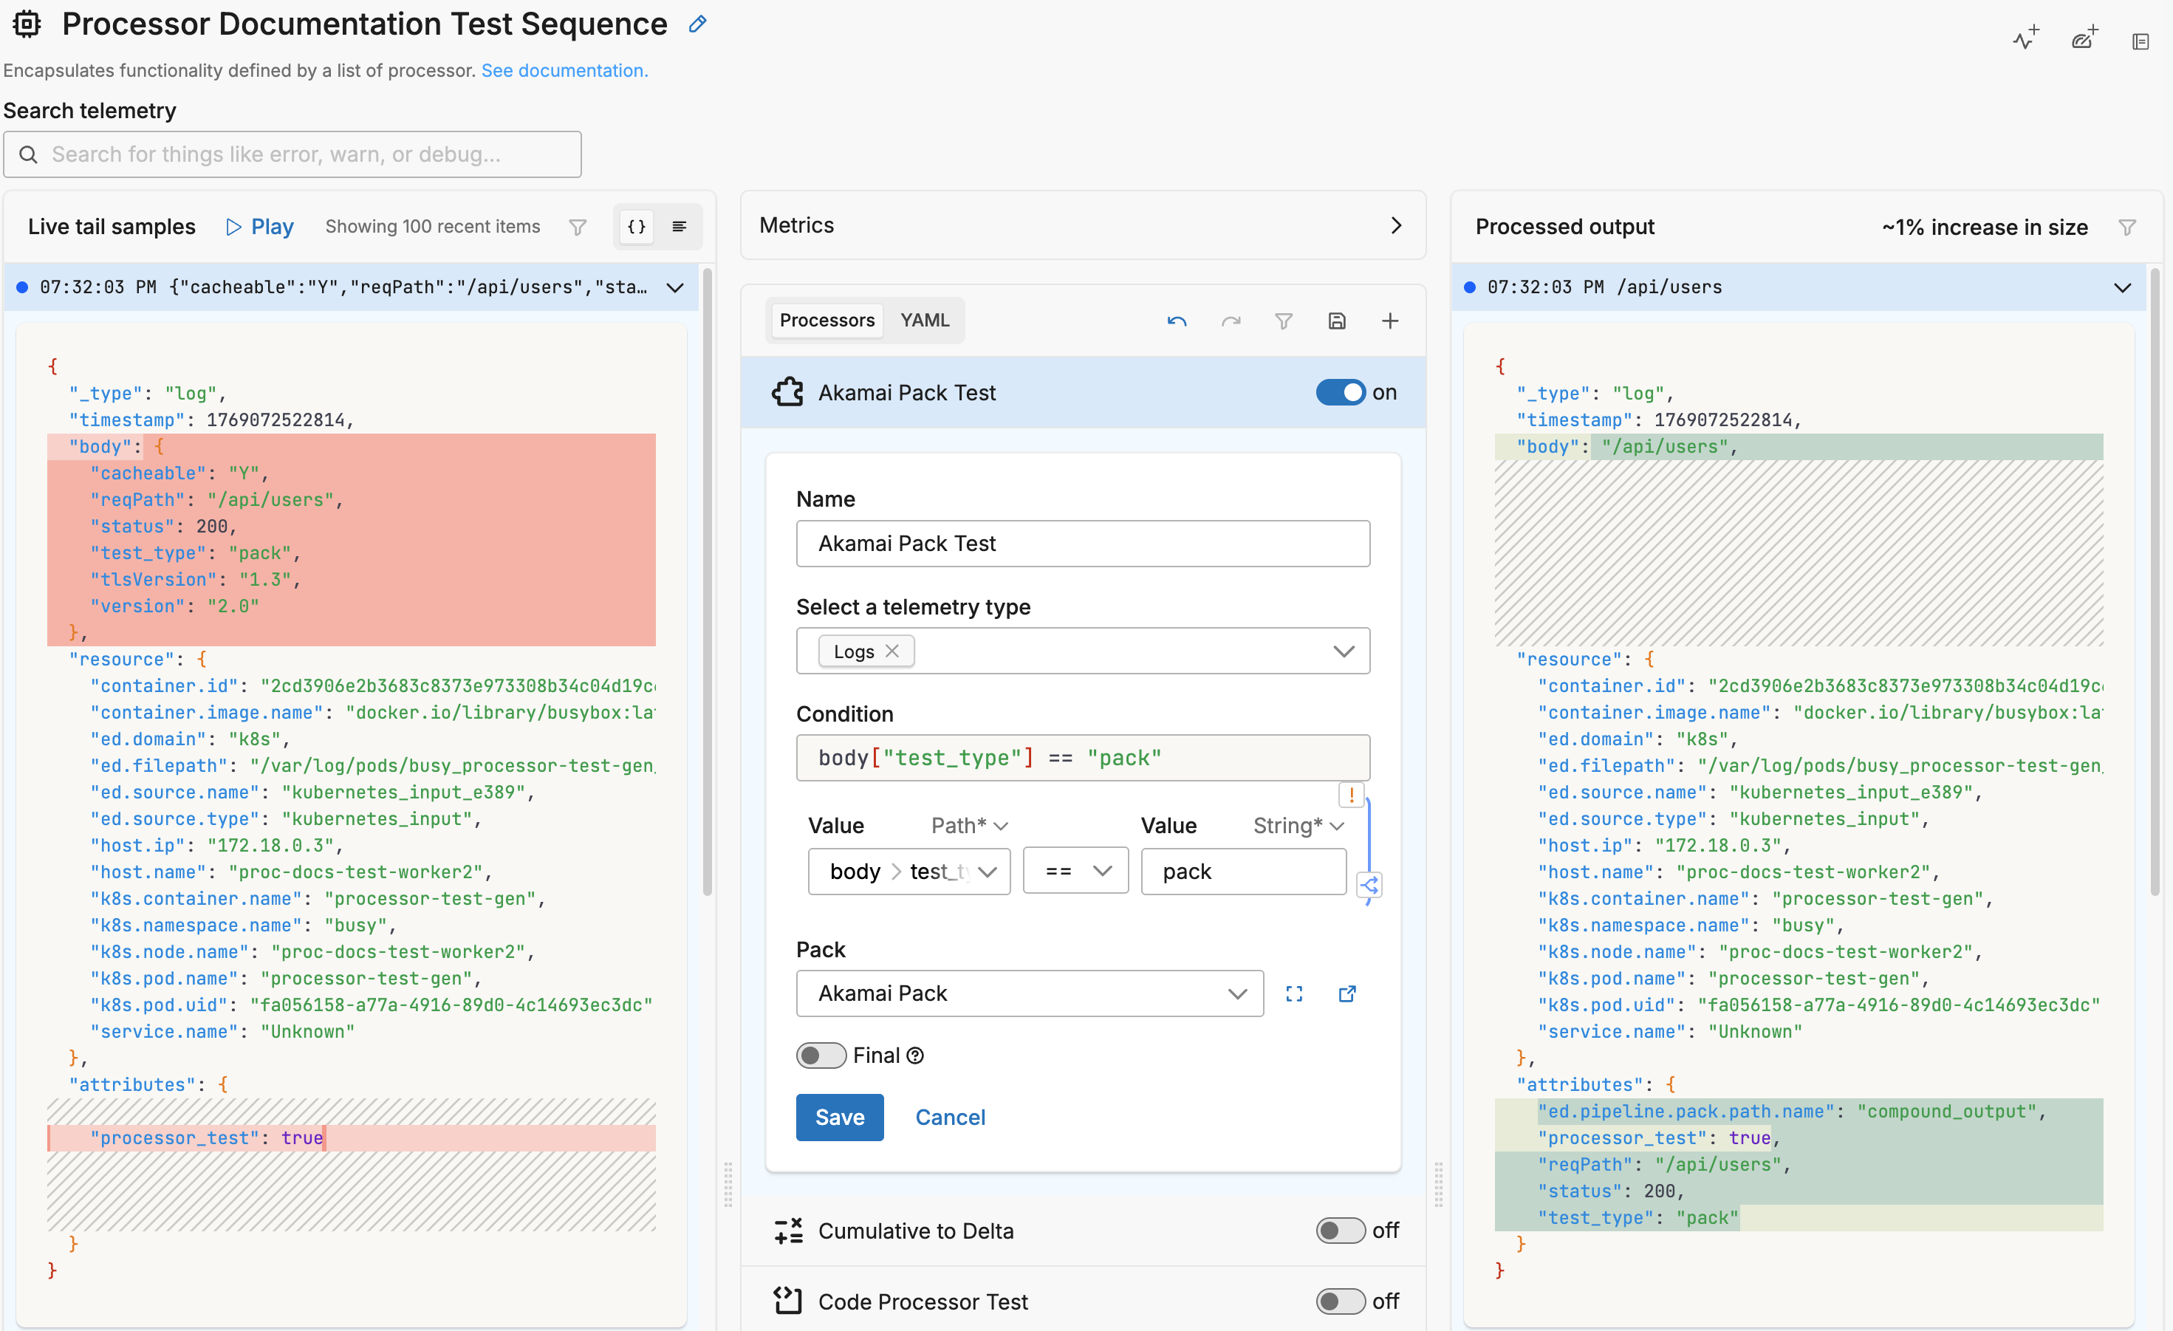Rename the sequence using the edit pencil
This screenshot has width=2173, height=1331.
click(697, 24)
